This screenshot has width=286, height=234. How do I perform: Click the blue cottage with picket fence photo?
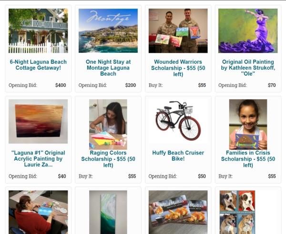(x=38, y=31)
